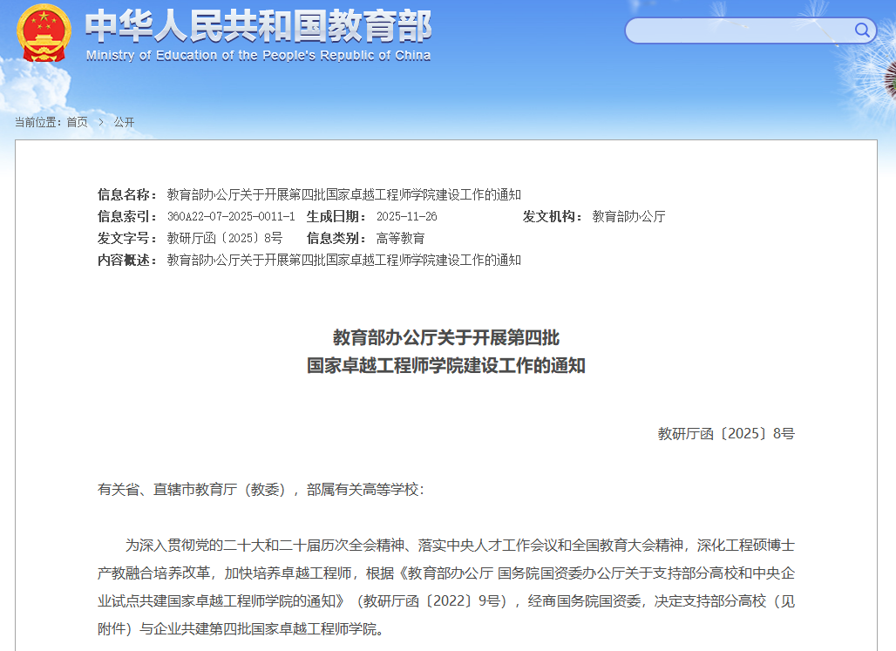Click the document number beside 发文字号 label
This screenshot has width=896, height=651.
coord(225,238)
